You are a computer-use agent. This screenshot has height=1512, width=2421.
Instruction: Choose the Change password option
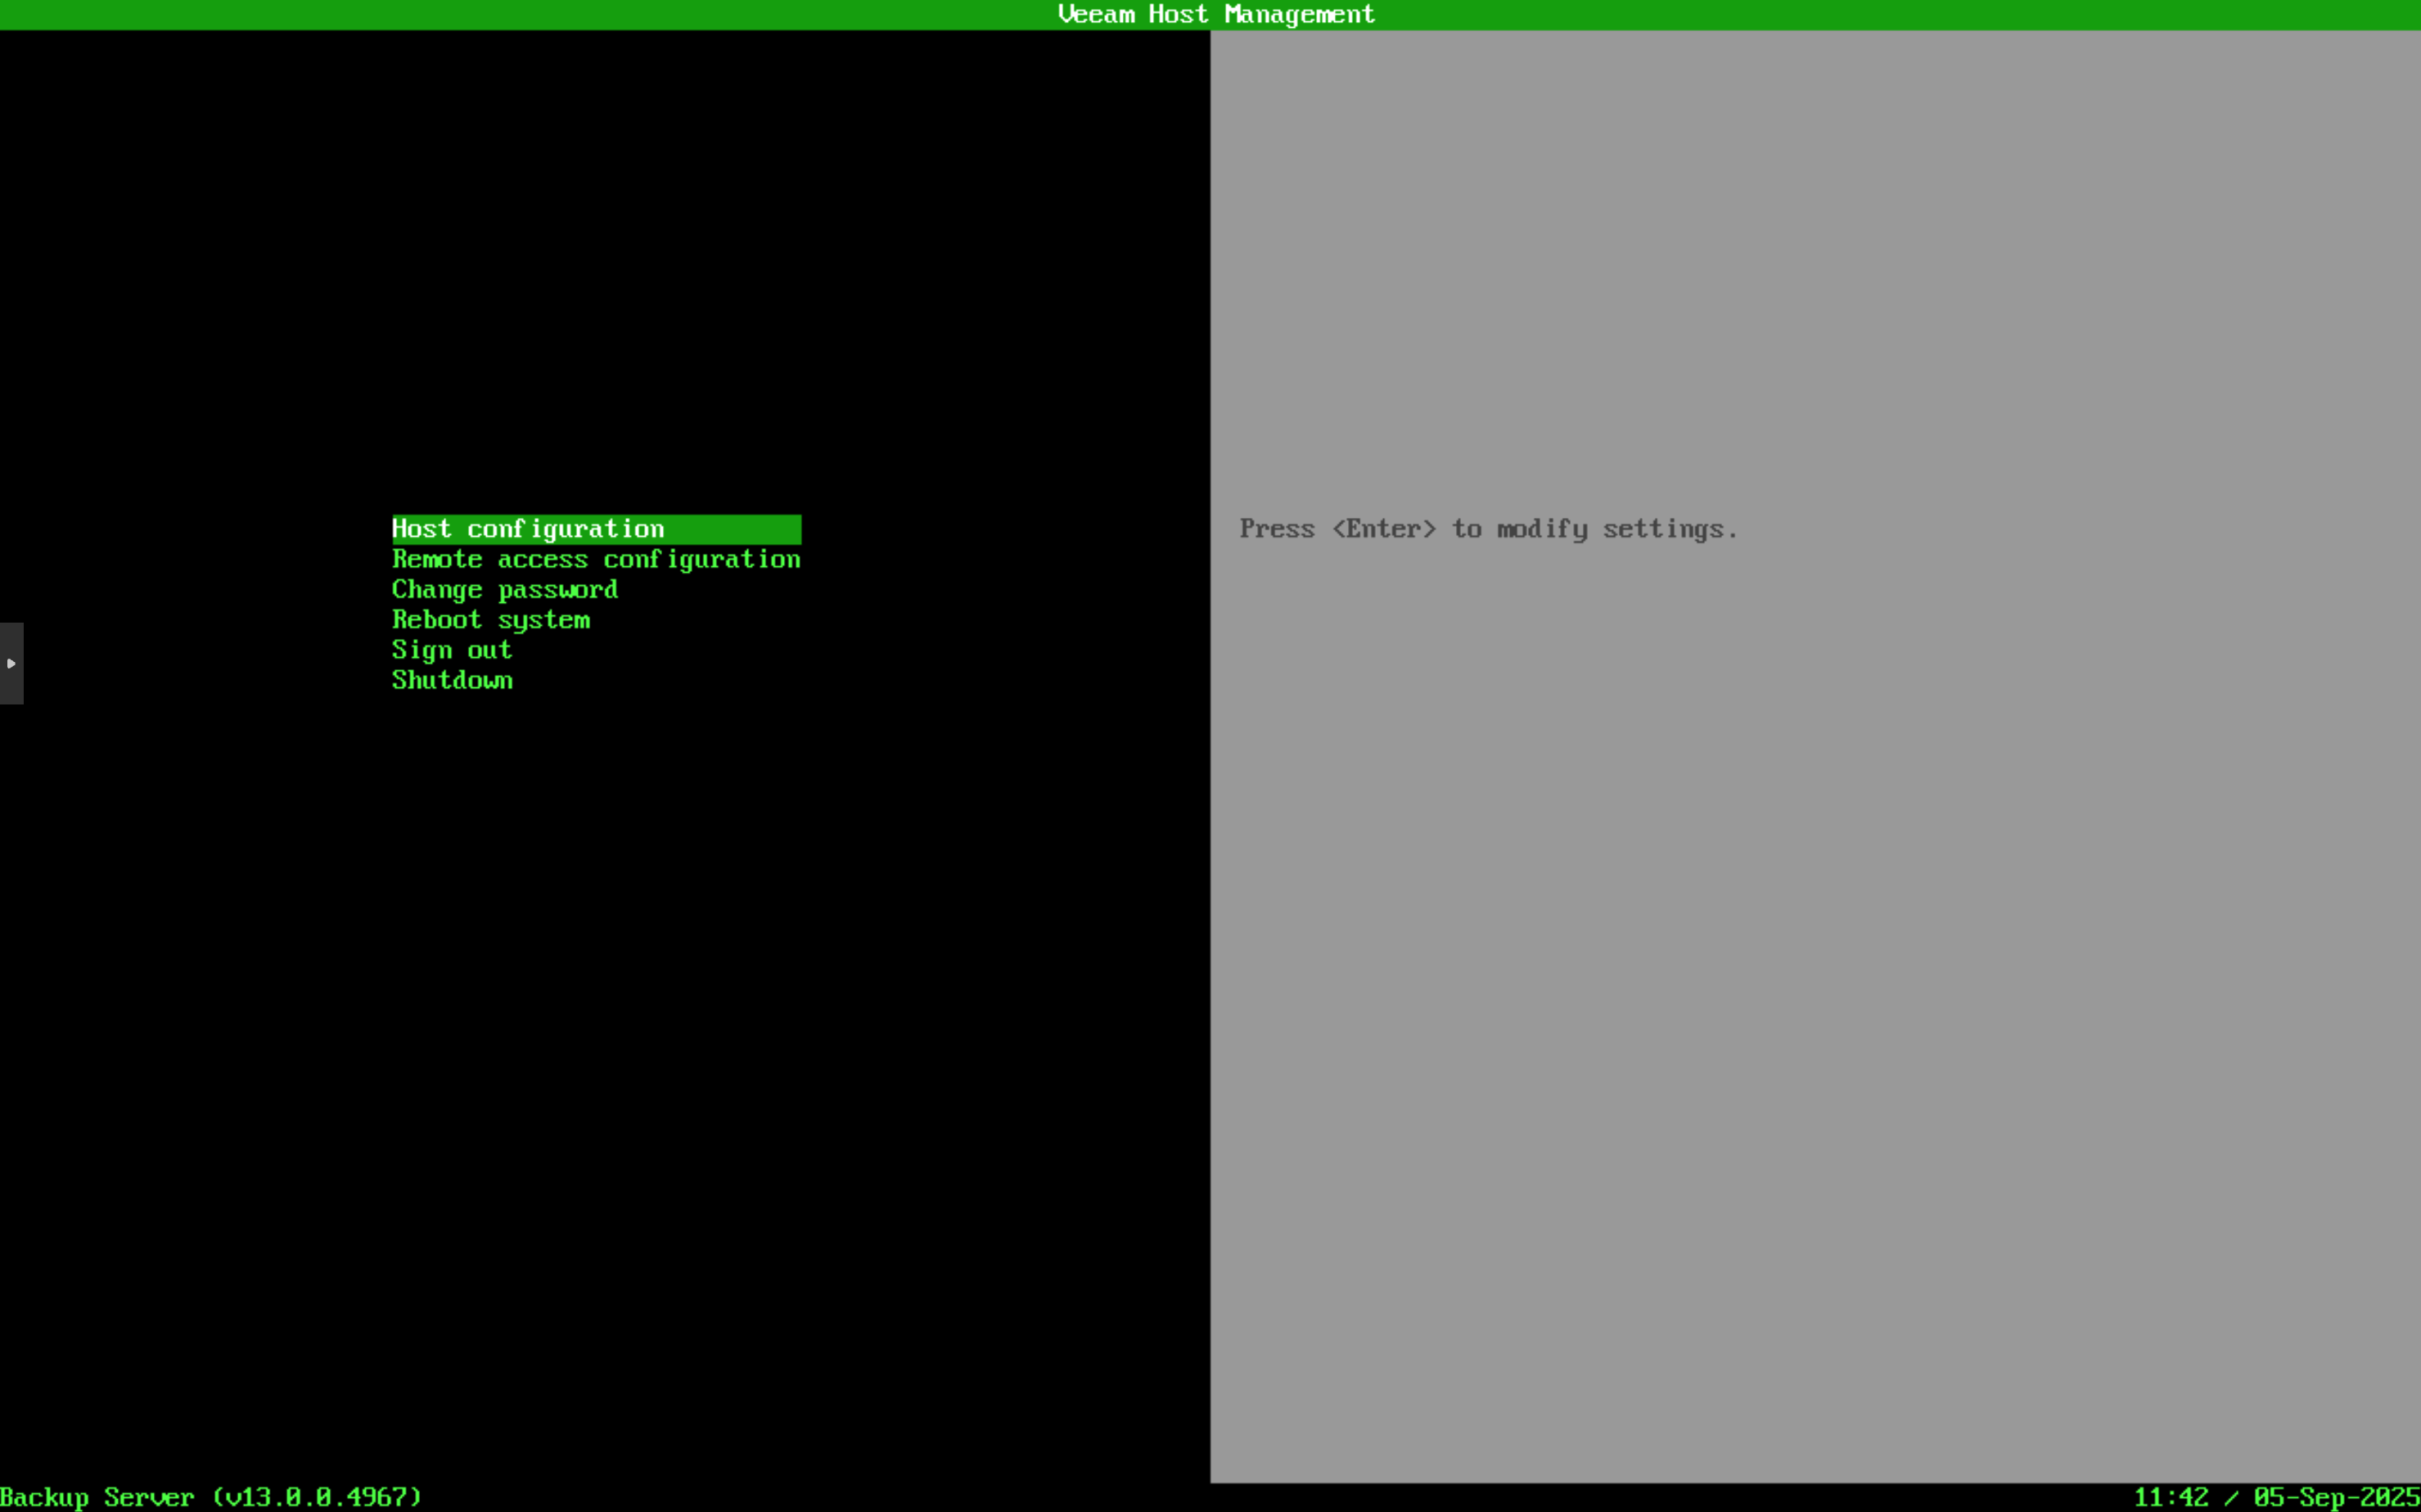coord(504,589)
